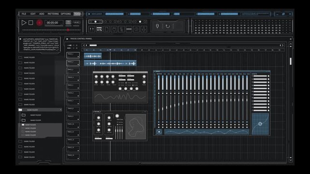Select the long audio clip on TRACK_2 lane

110,63
